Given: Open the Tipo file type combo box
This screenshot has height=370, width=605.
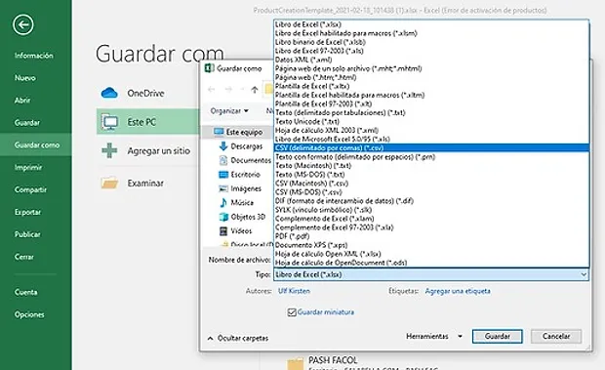Looking at the screenshot, I should click(x=431, y=274).
